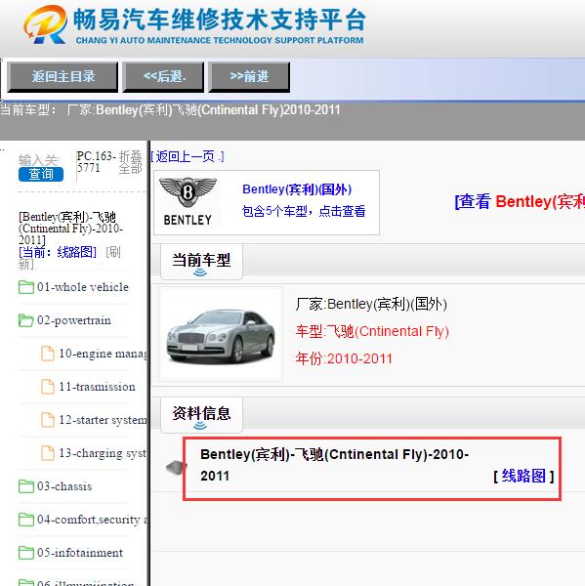
Task: Click the 12-starter system document icon
Action: (48, 420)
